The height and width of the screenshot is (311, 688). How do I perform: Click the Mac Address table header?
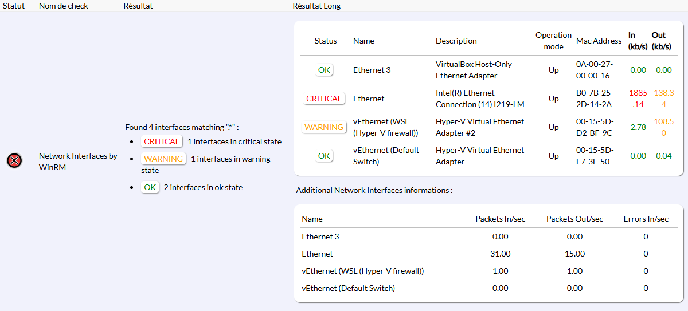pos(599,41)
